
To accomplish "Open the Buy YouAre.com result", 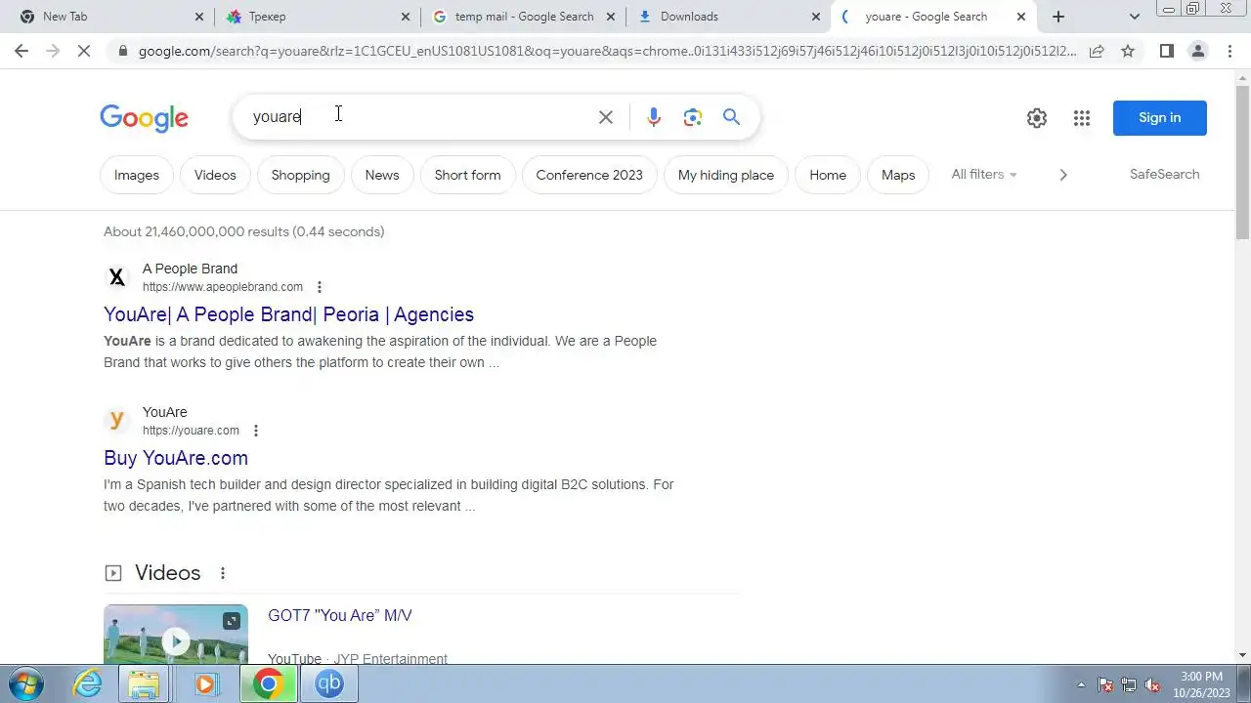I will 176,458.
